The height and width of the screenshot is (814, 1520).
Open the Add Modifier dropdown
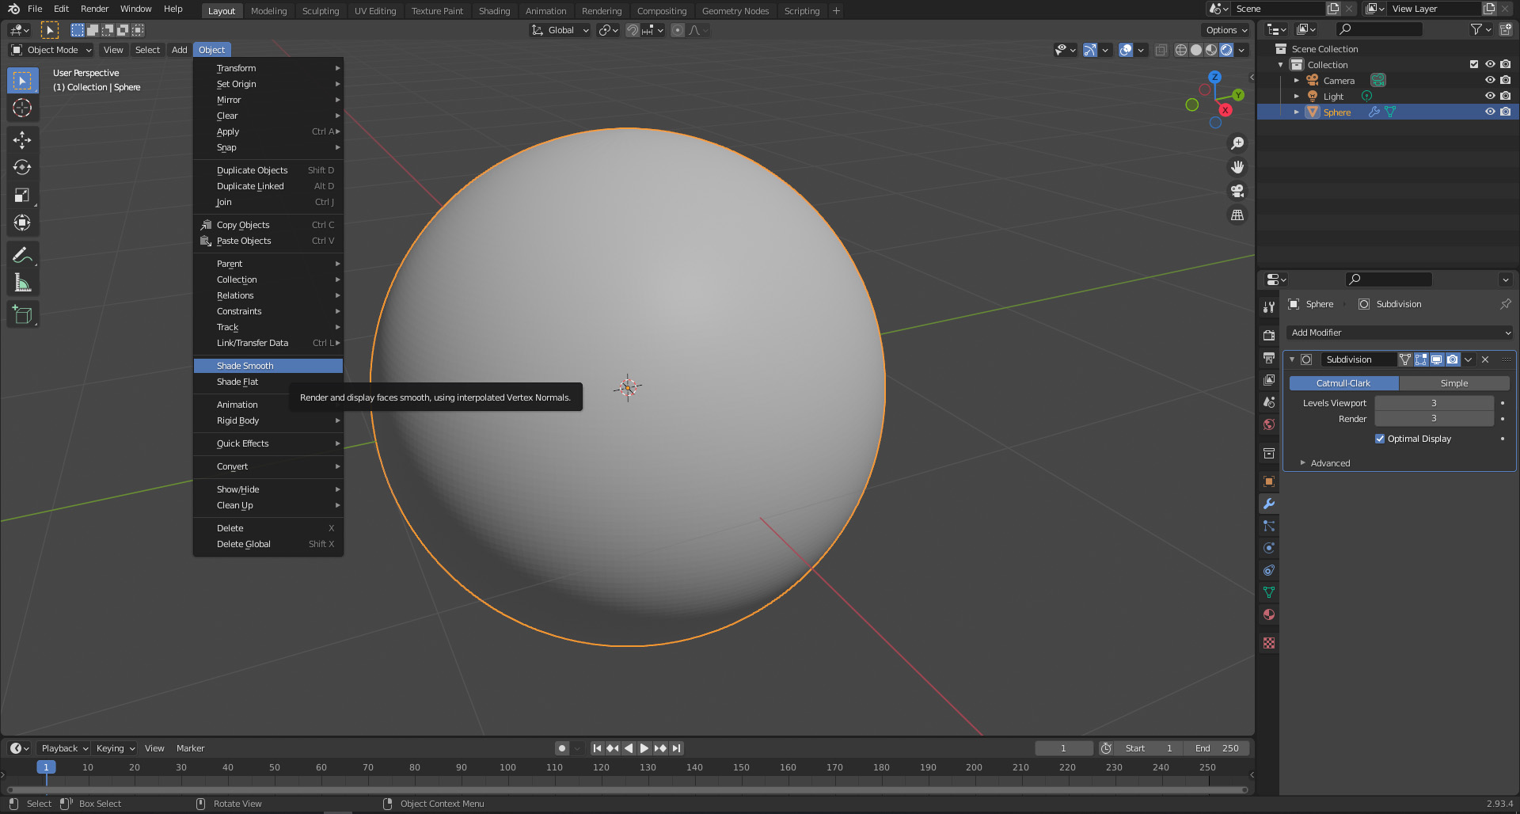point(1400,333)
